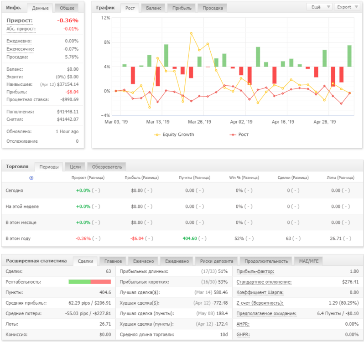Click the Equity Growth peak point near Mar 26
Viewport: 364px width, 342px height.
tap(191, 33)
